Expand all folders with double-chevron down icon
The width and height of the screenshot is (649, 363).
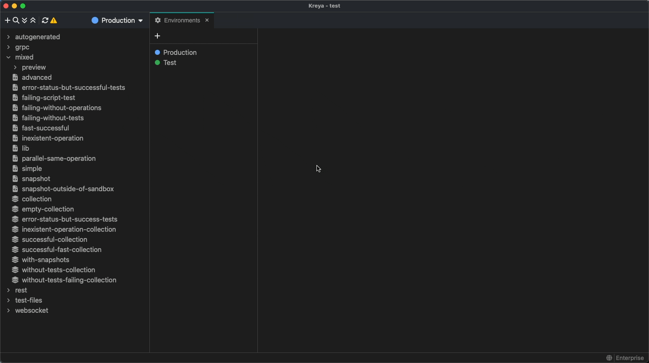pyautogui.click(x=24, y=20)
